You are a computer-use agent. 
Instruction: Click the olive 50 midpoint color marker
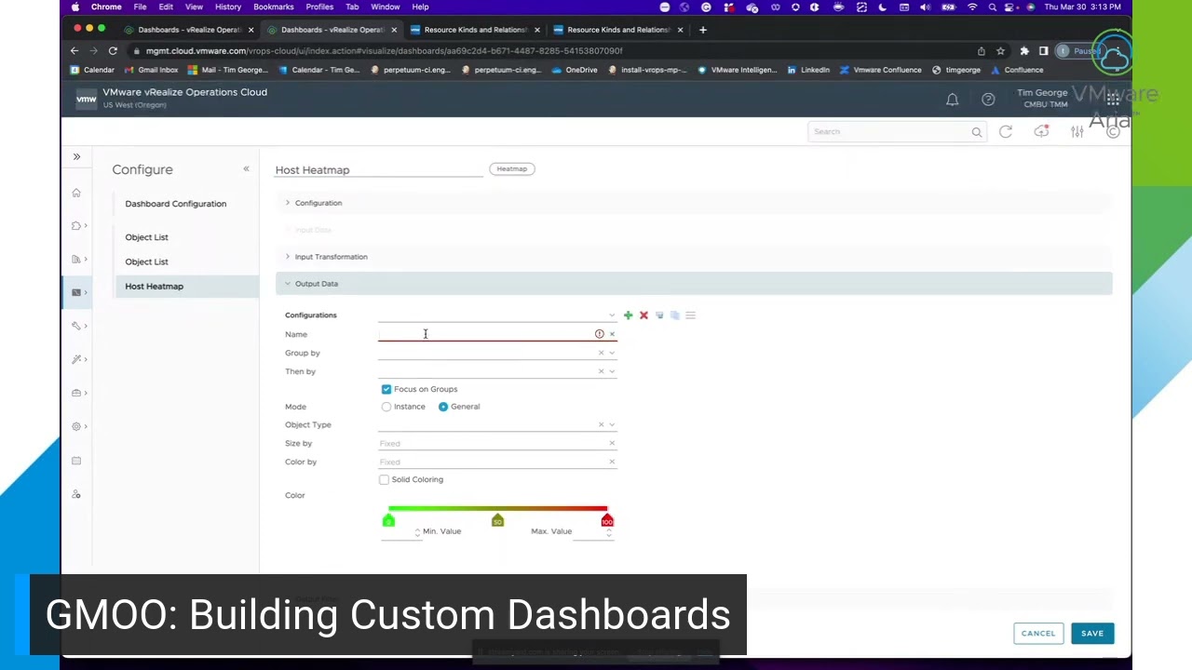tap(497, 521)
